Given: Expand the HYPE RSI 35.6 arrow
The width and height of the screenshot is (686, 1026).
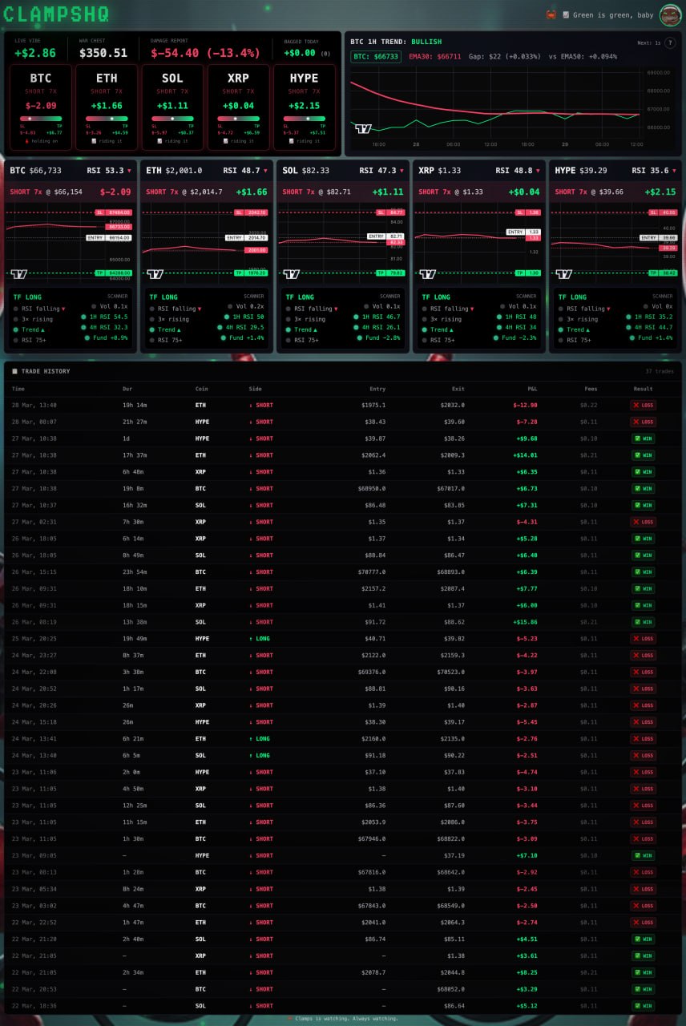Looking at the screenshot, I should [674, 171].
